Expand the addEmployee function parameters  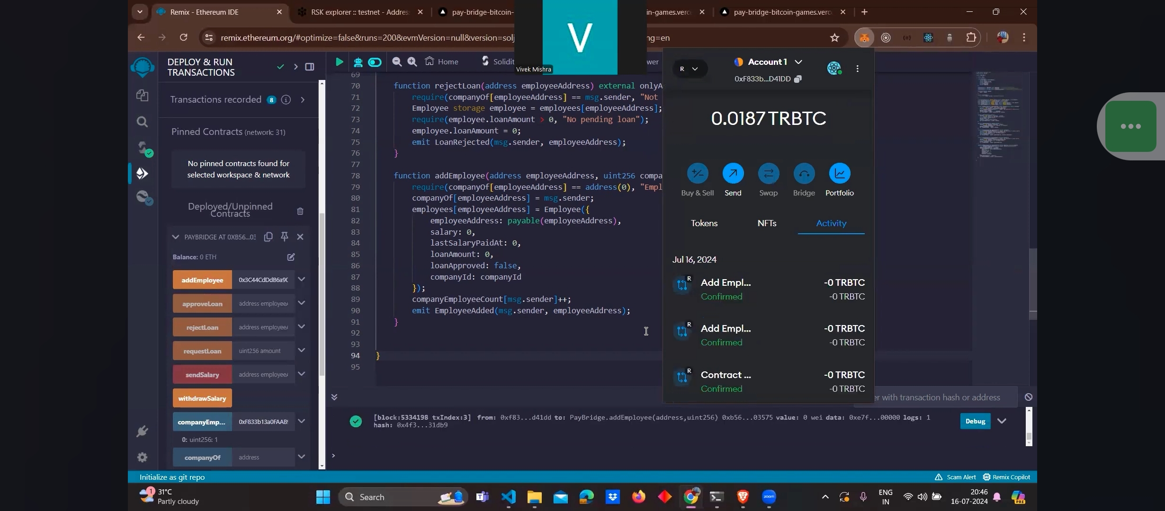coord(301,280)
